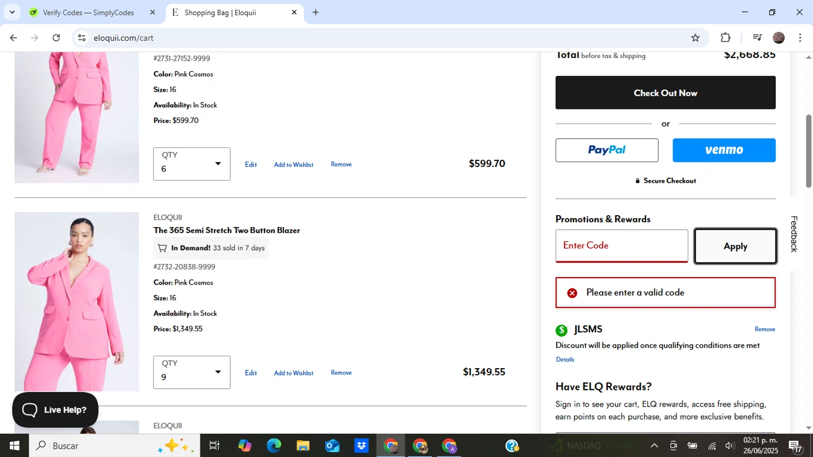Open Task View in the taskbar
Image resolution: width=813 pixels, height=457 pixels.
(x=215, y=446)
